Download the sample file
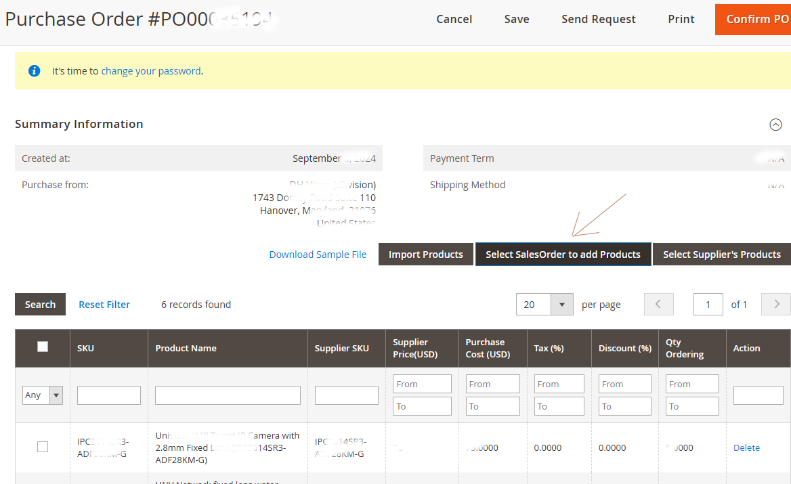791x484 pixels. [x=318, y=254]
